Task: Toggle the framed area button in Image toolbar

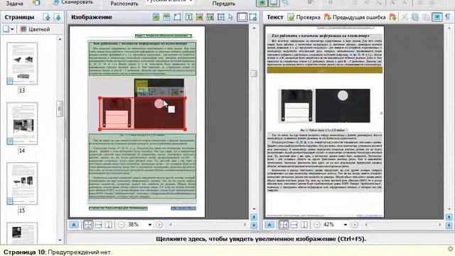Action: point(242,17)
